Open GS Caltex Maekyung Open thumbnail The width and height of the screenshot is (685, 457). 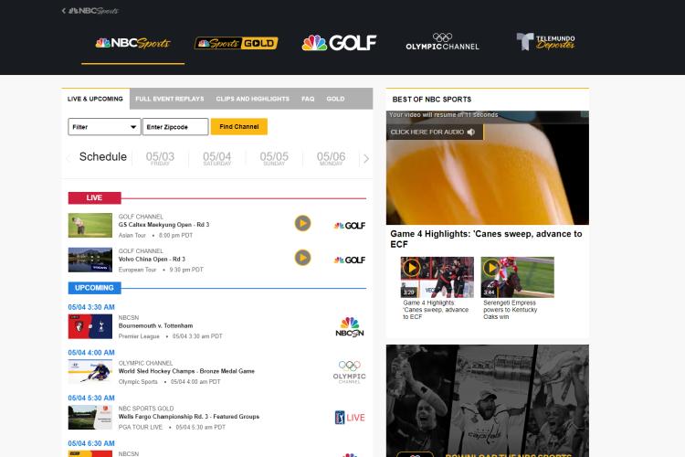point(90,225)
